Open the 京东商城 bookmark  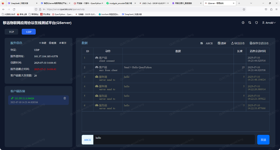45,14
